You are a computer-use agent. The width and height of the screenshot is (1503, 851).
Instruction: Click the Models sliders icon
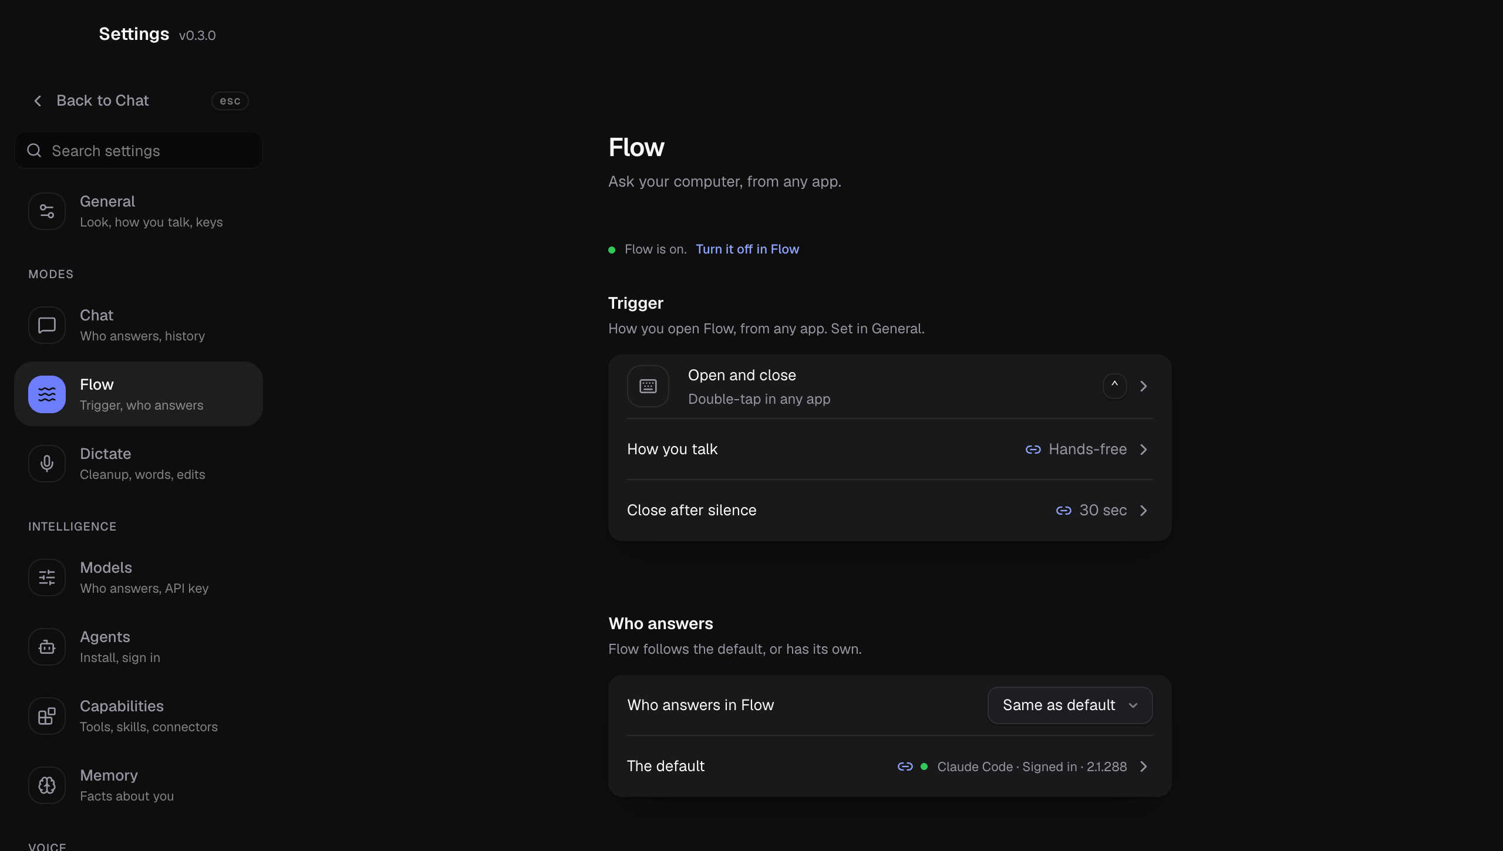47,578
